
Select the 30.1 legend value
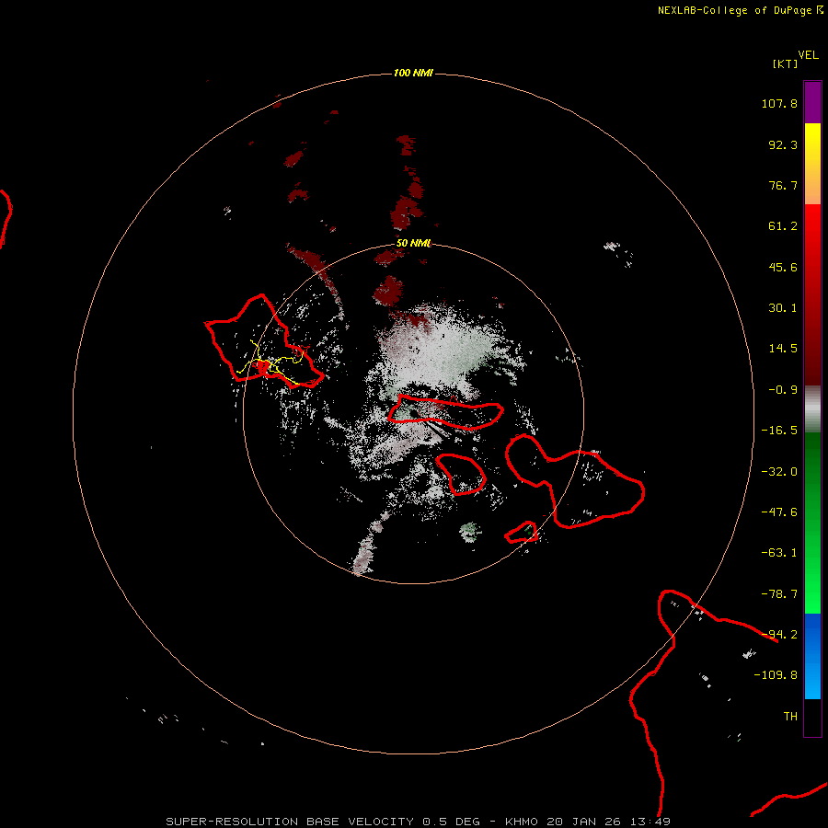[x=783, y=308]
